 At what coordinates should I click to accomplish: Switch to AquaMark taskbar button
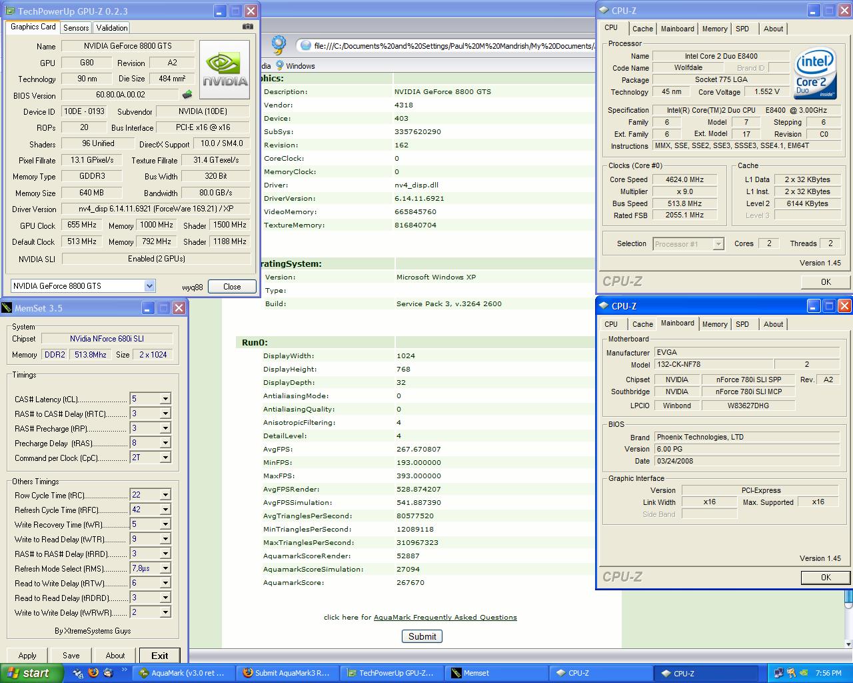click(x=183, y=673)
